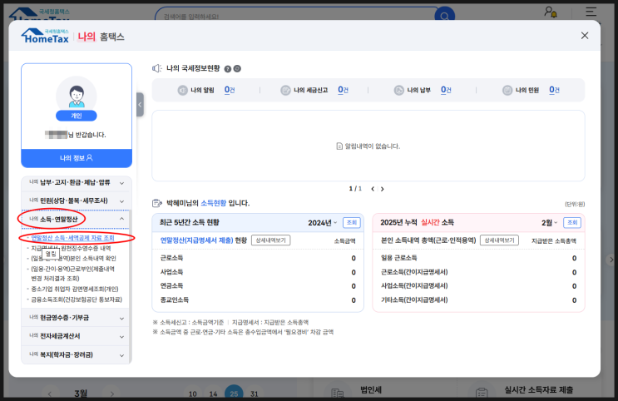This screenshot has height=401, width=618.
Task: Click the speaker icon beside 나의 국세정보현황
Action: [x=157, y=68]
